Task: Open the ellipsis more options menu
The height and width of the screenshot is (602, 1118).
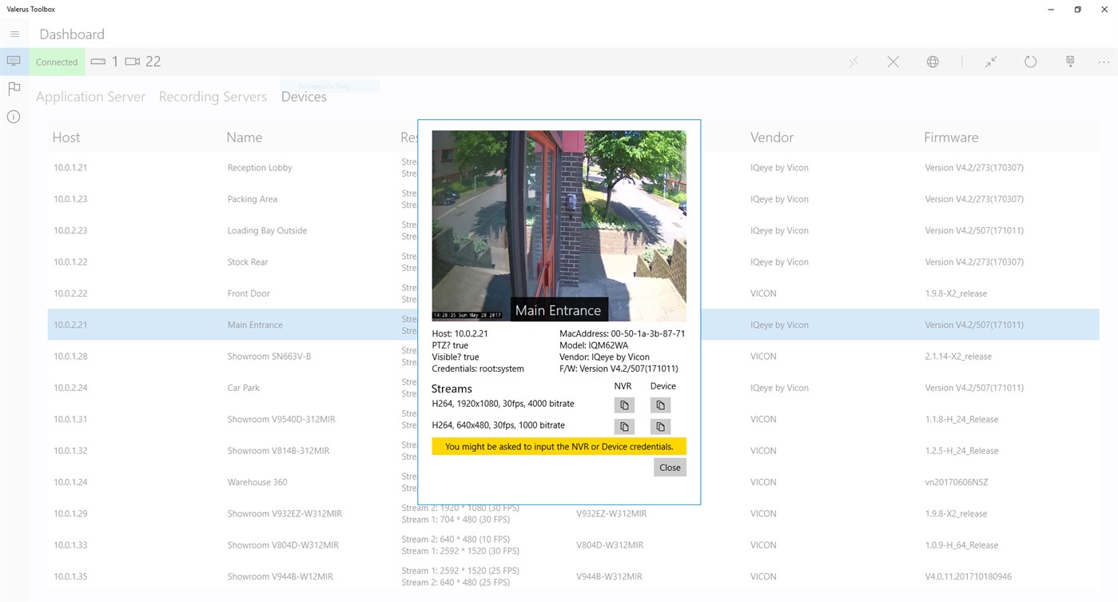Action: coord(1104,62)
